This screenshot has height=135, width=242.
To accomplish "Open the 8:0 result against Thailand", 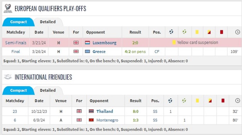I will click(136, 111).
